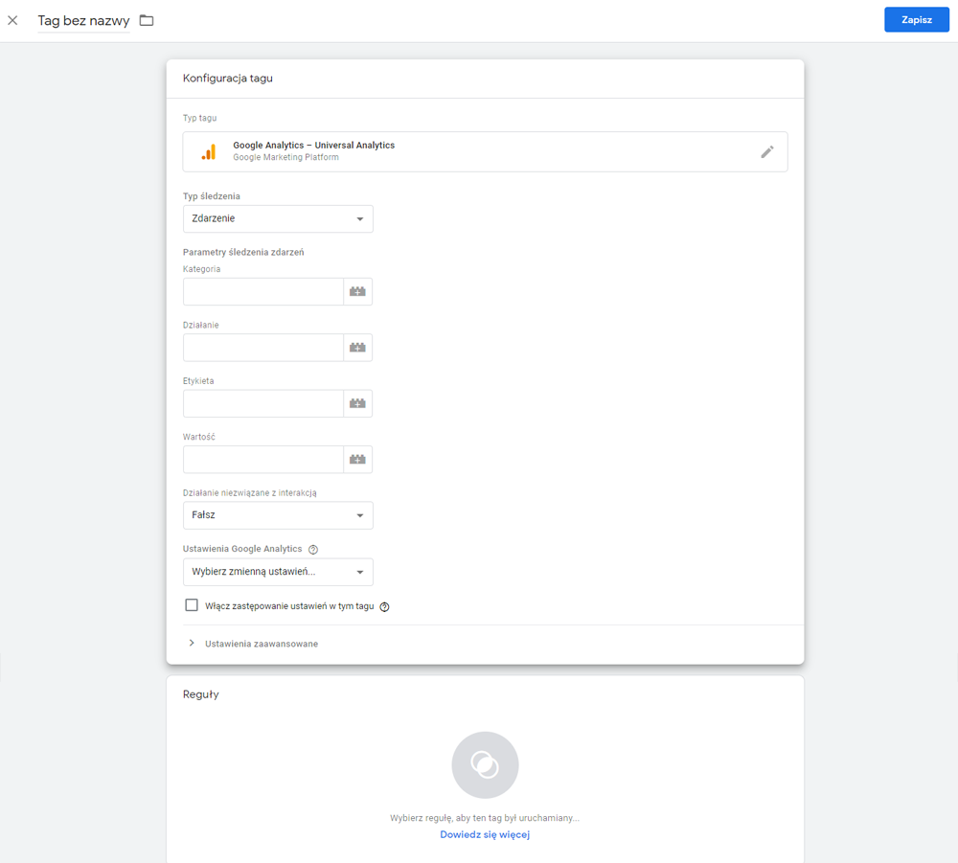Open help icon beside Ustawienia Google Analytics
This screenshot has height=863, width=958.
(313, 549)
